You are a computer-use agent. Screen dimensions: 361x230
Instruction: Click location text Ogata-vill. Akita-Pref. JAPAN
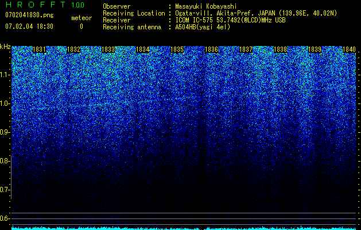[225, 13]
